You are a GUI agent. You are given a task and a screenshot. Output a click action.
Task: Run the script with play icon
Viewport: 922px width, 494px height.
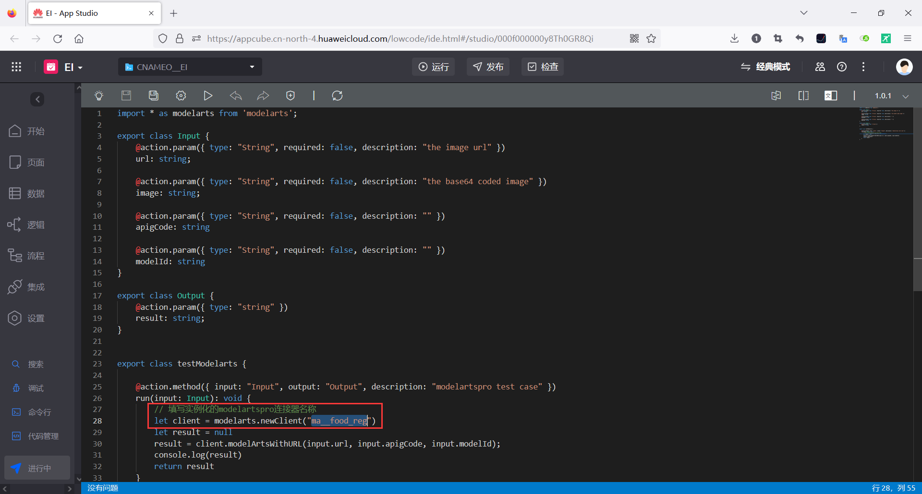point(208,95)
